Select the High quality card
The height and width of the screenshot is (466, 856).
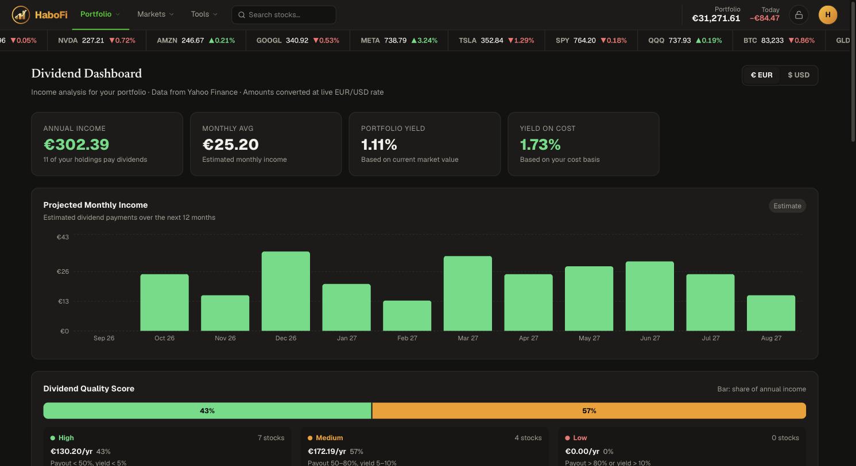[x=168, y=447]
